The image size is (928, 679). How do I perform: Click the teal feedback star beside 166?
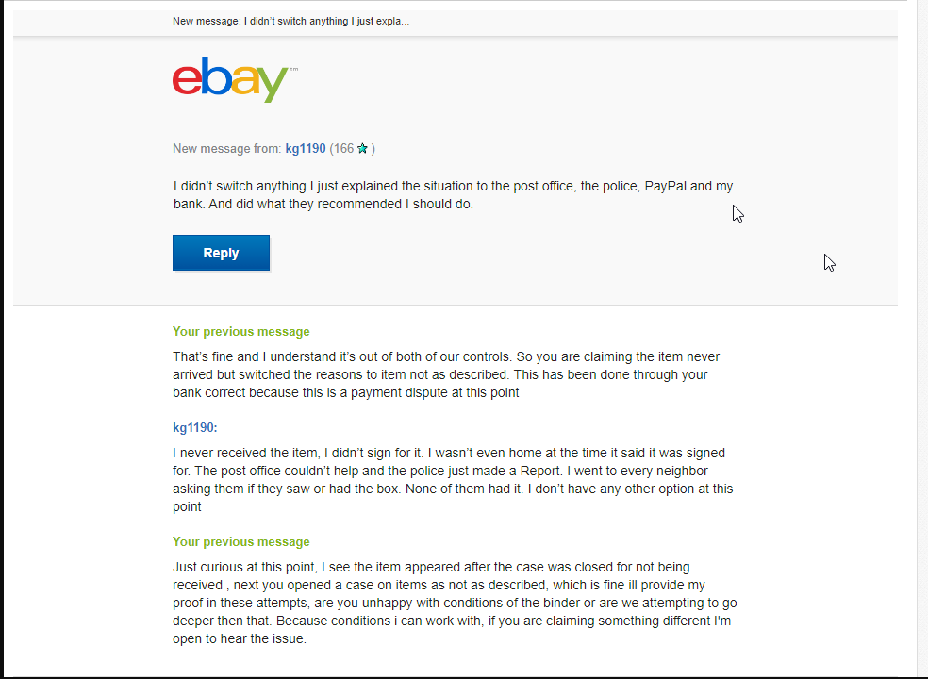click(363, 149)
